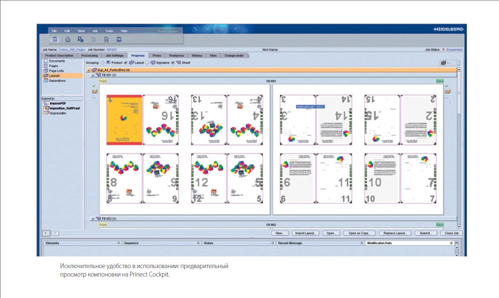This screenshot has height=298, width=499.
Task: Click the list icon next to play button
Action: tap(55, 233)
